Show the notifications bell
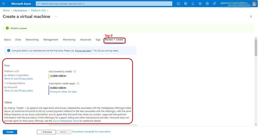 click(193, 4)
